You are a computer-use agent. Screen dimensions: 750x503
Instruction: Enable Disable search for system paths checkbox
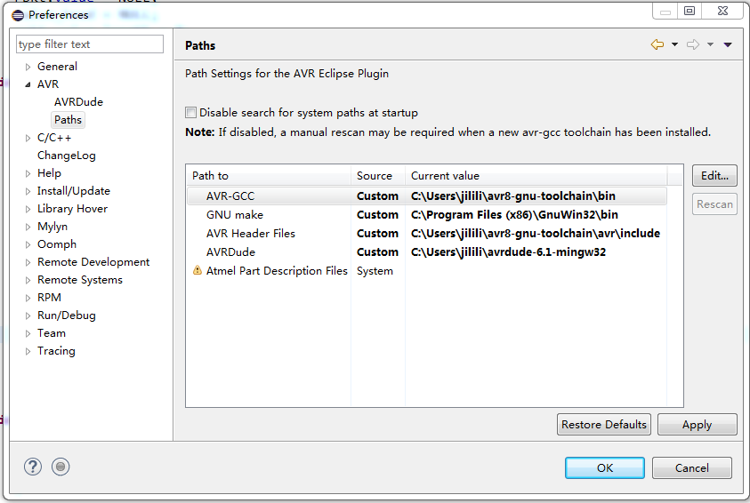[190, 113]
